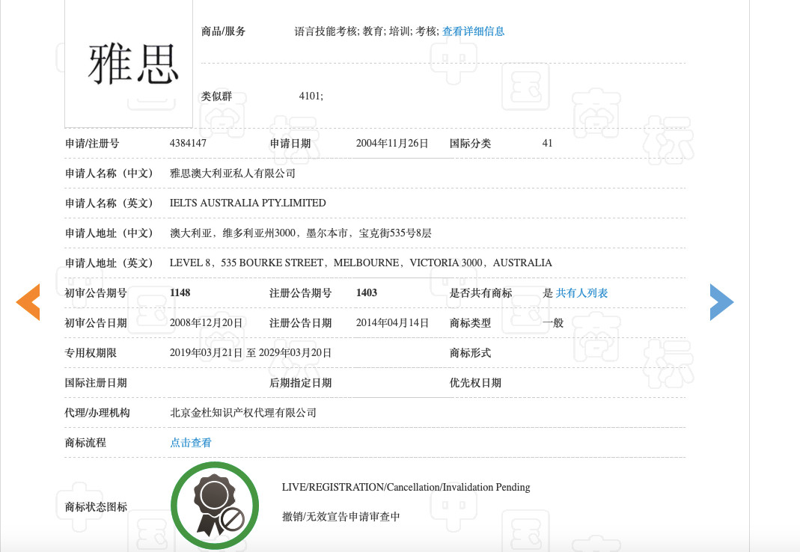Click the 代理/办理机构 label

(97, 413)
